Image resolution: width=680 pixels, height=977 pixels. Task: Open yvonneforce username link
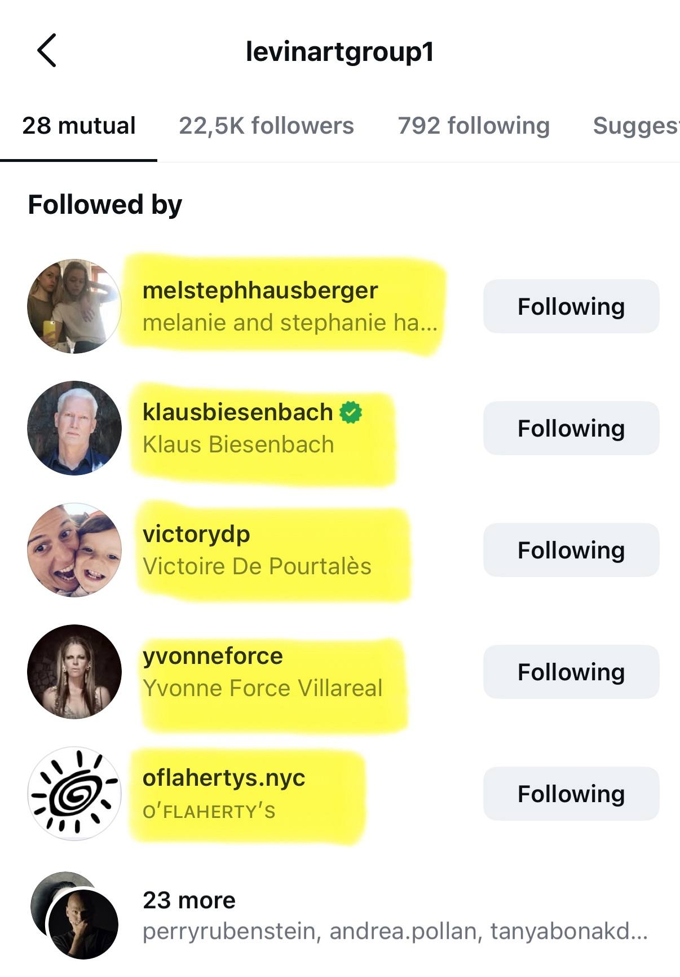click(213, 656)
